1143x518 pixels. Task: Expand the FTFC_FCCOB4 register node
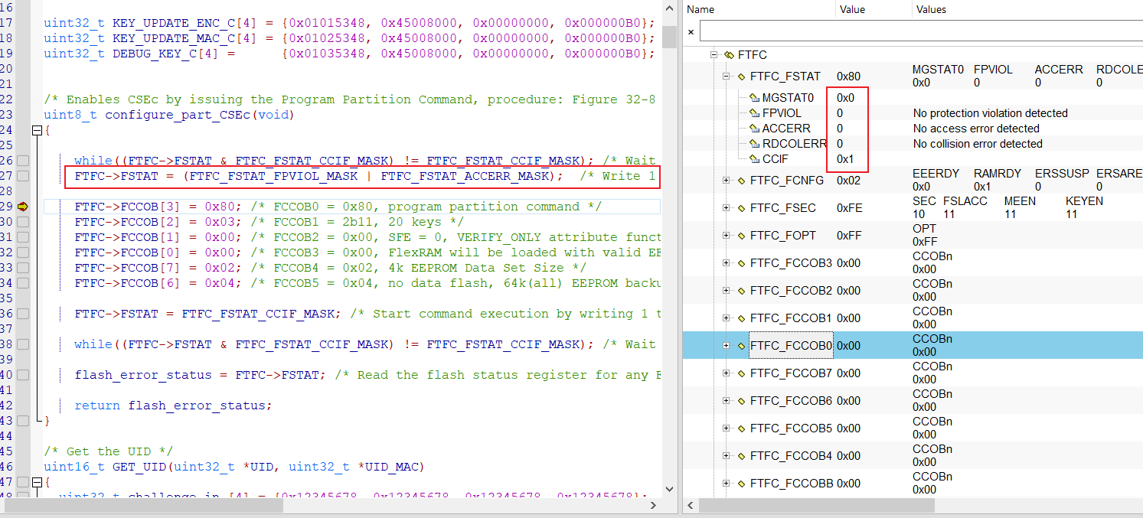tap(727, 456)
